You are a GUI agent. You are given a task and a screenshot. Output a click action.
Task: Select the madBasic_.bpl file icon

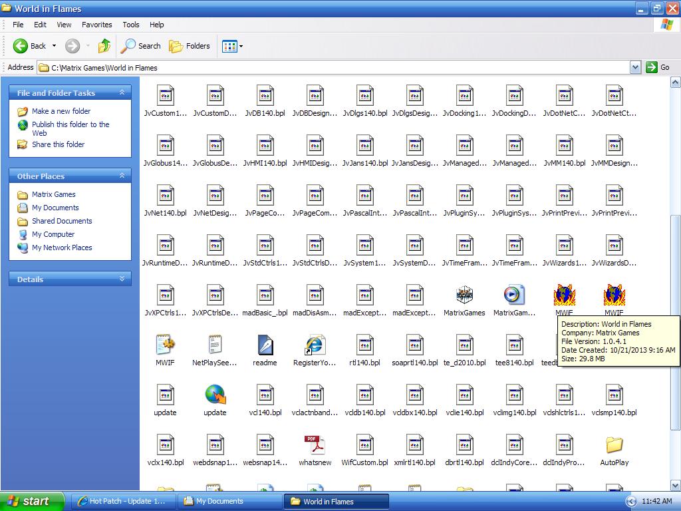[265, 295]
